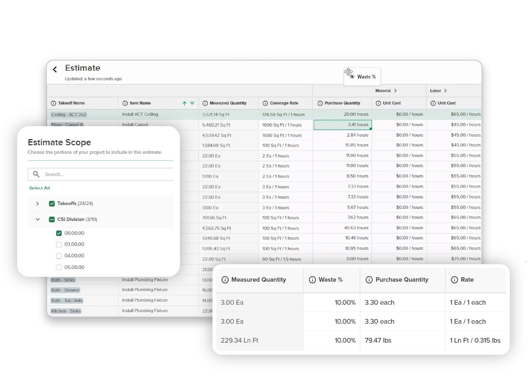Click the Select All link

tap(40, 188)
